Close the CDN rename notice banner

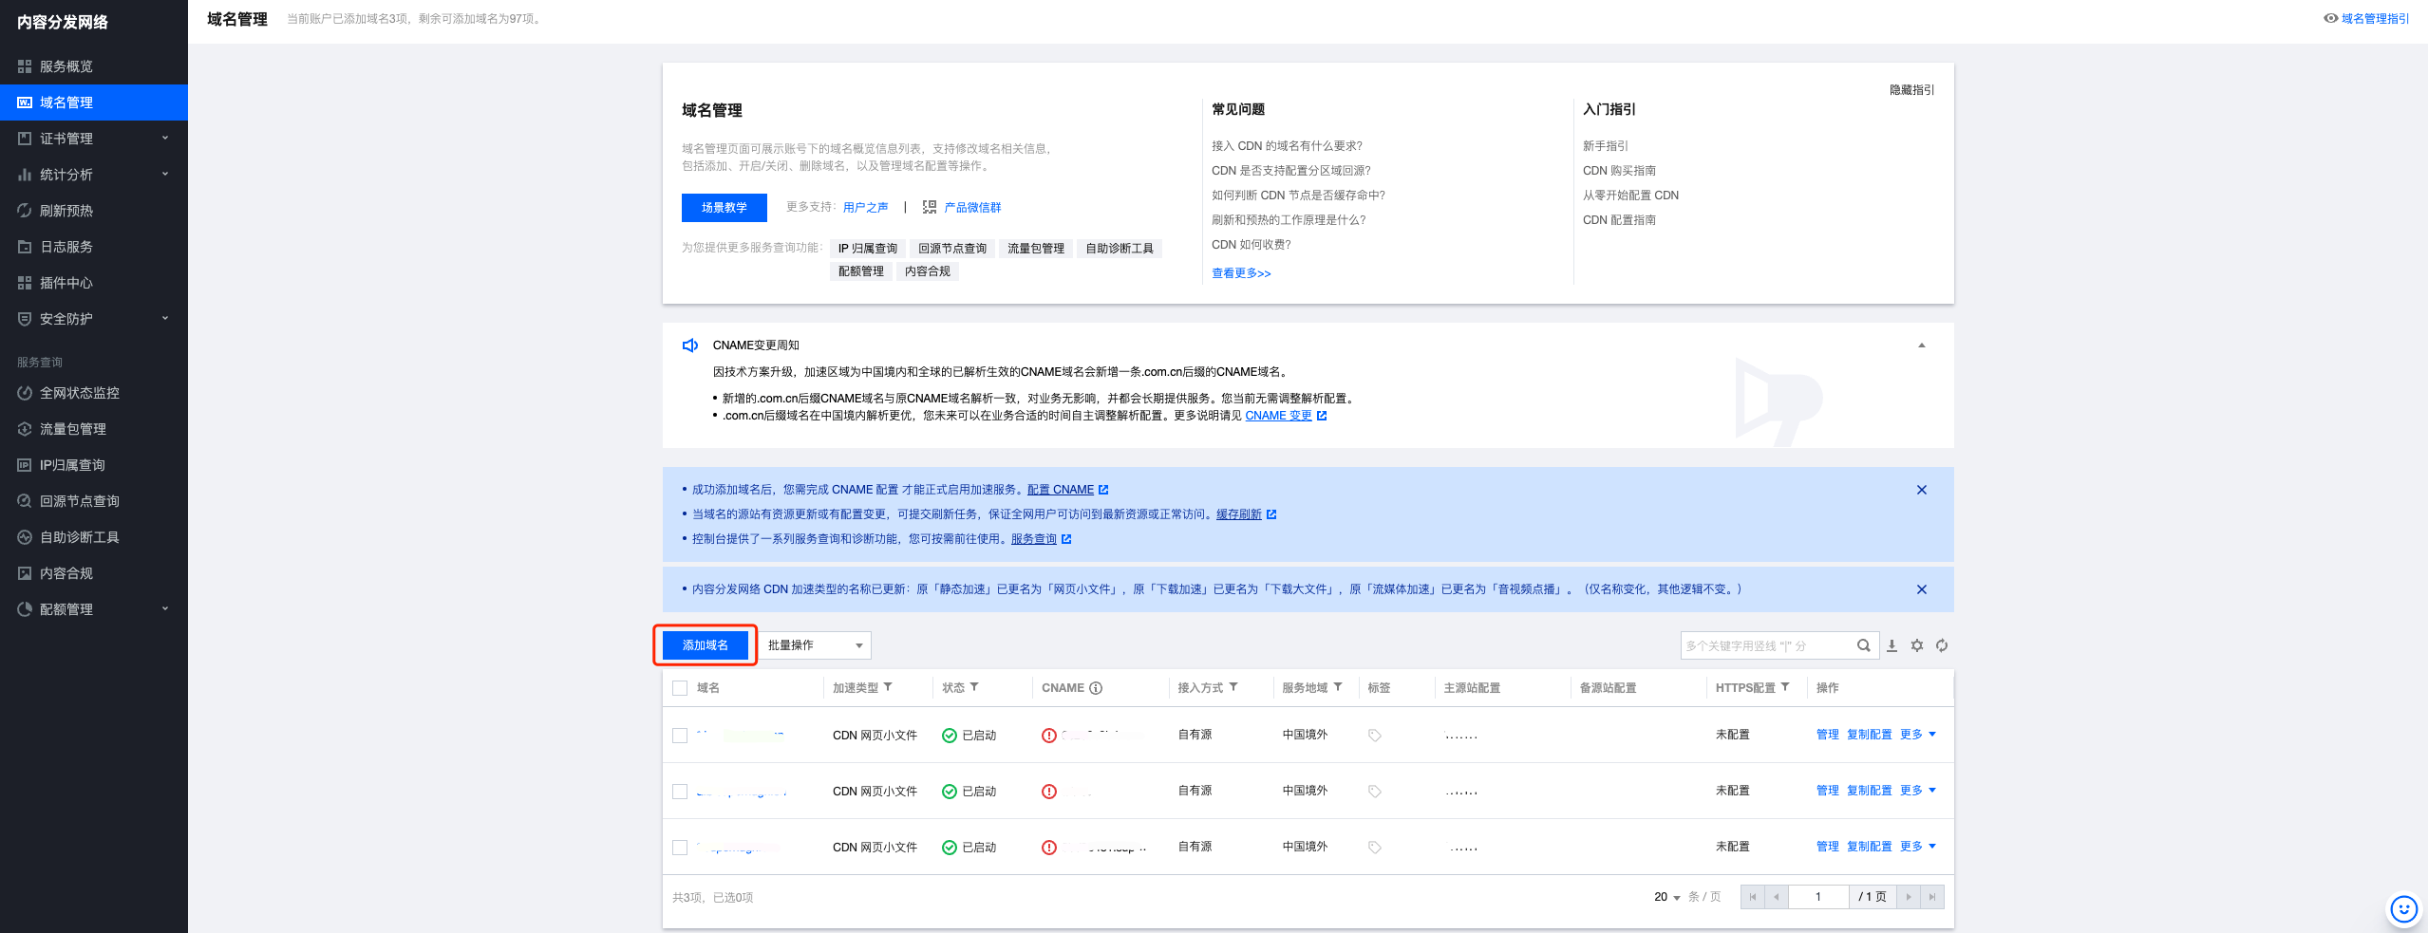1922,589
